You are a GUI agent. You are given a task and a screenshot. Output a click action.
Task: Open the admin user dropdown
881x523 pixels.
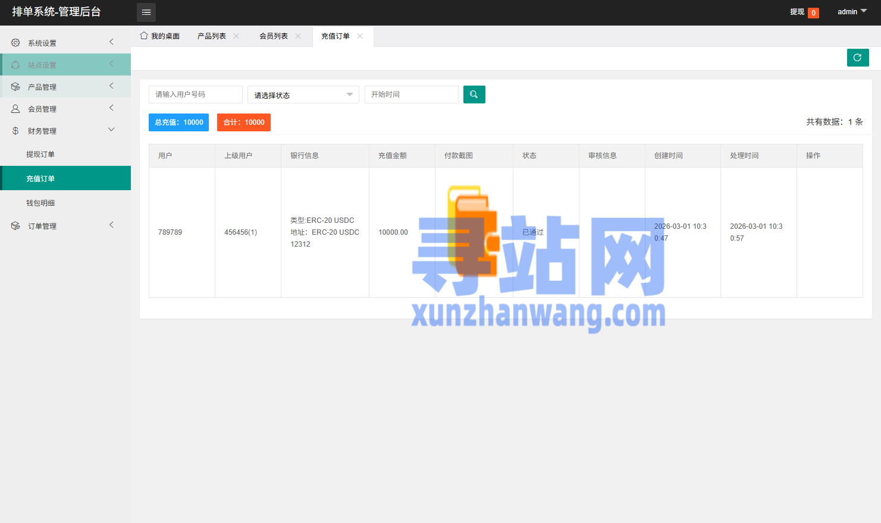pos(852,12)
